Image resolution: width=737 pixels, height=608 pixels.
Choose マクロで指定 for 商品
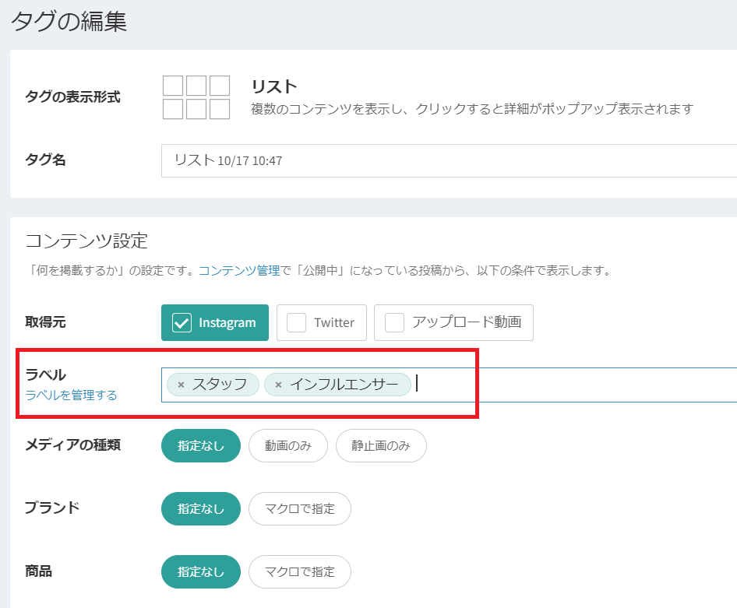pyautogui.click(x=300, y=571)
